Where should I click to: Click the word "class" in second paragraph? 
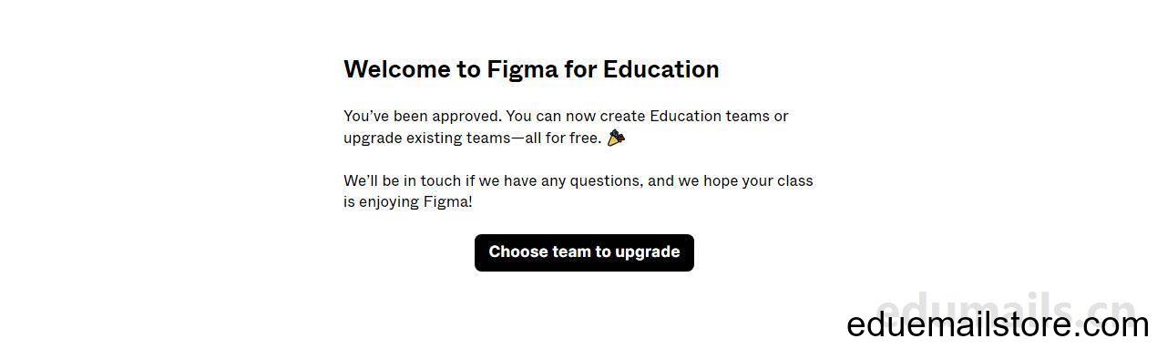click(795, 180)
